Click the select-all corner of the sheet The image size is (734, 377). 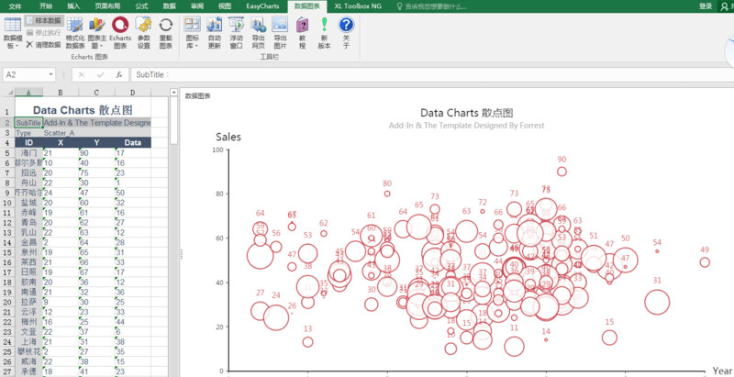8,92
